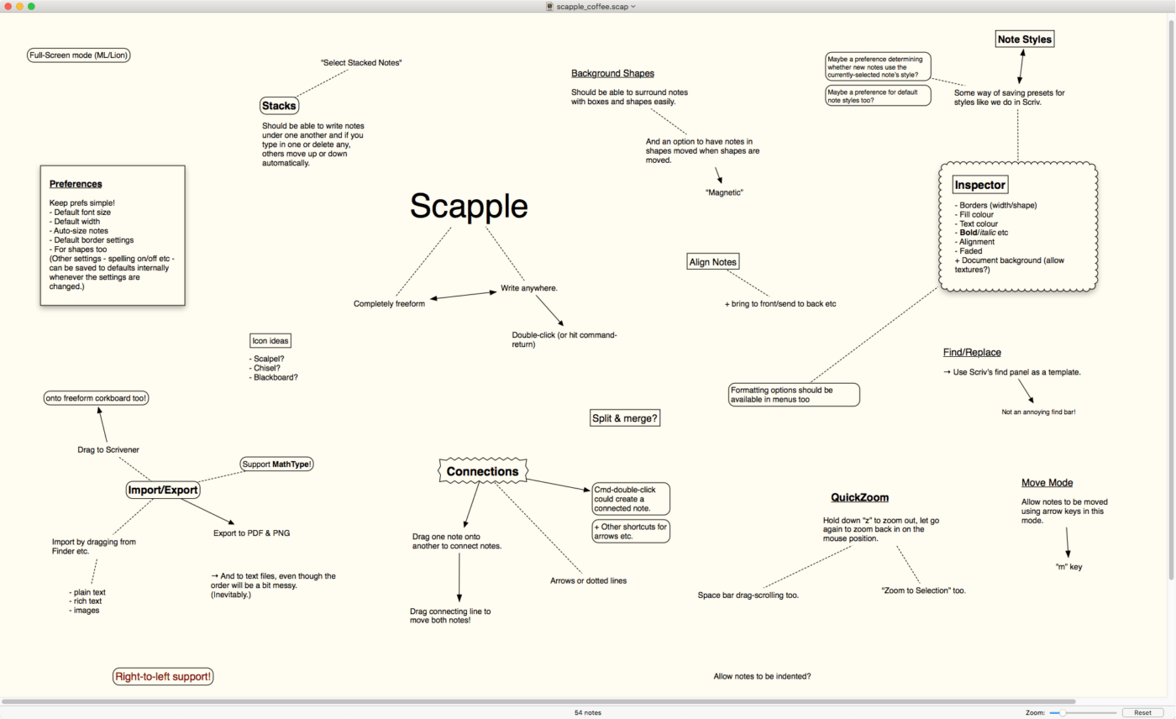
Task: Select the Double-click command-return note
Action: click(564, 339)
